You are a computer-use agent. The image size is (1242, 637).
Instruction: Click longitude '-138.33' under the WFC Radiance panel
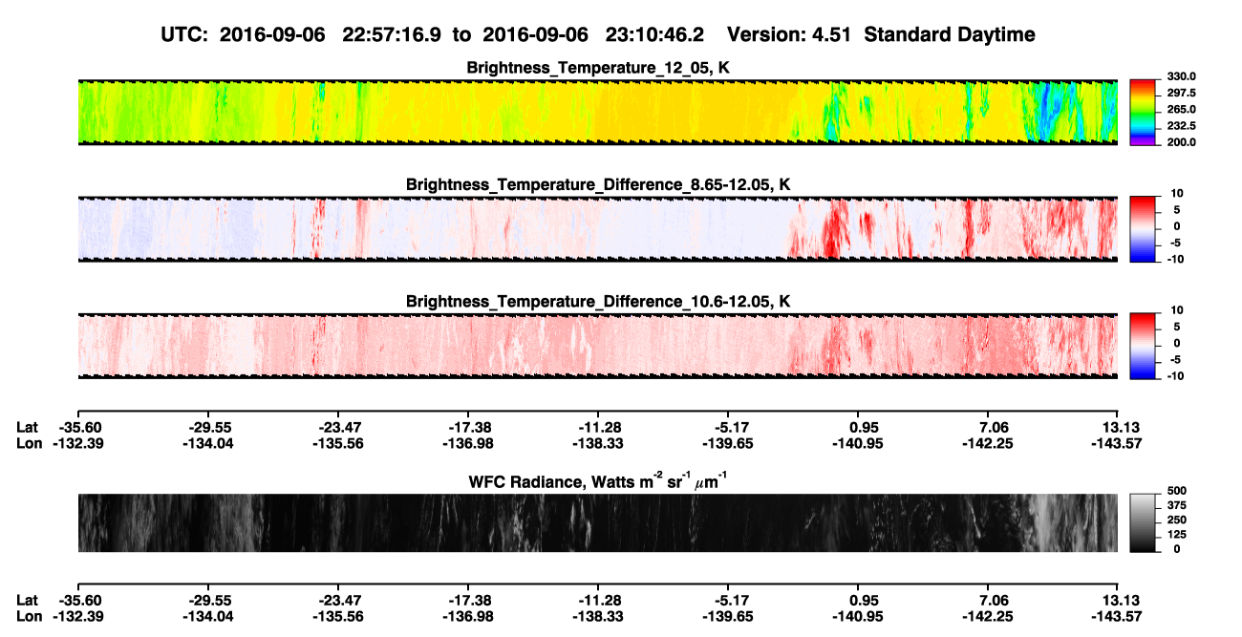pyautogui.click(x=598, y=616)
